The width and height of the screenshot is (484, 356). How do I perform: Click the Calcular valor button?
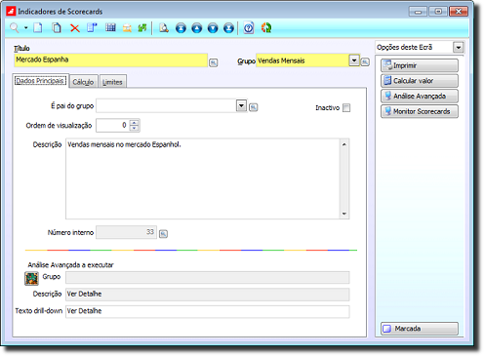coord(420,81)
